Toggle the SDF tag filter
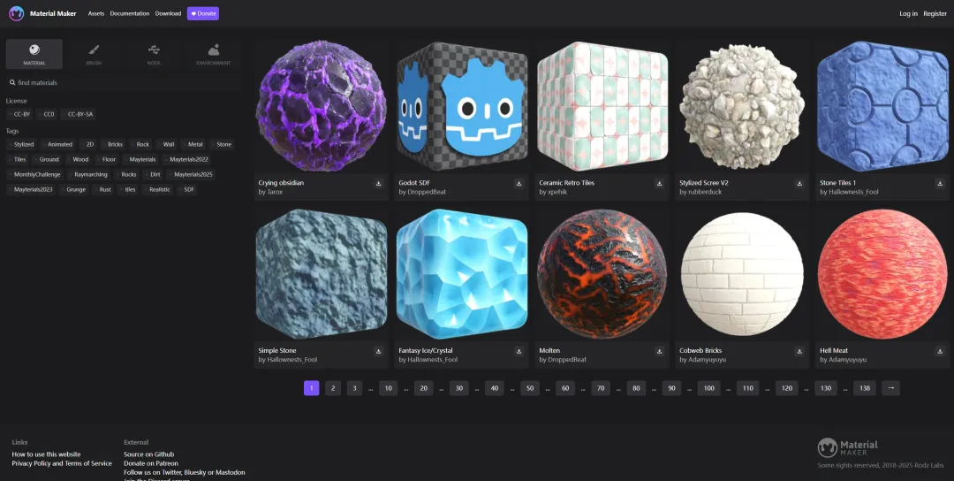The image size is (954, 481). tap(187, 189)
